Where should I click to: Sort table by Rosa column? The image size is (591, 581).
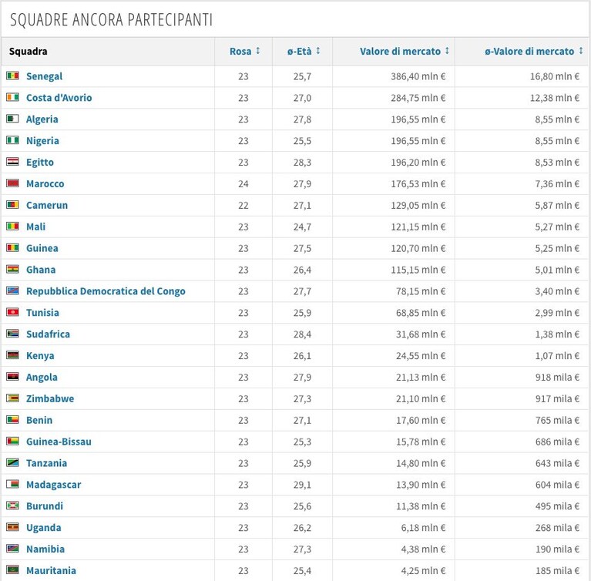coord(244,52)
